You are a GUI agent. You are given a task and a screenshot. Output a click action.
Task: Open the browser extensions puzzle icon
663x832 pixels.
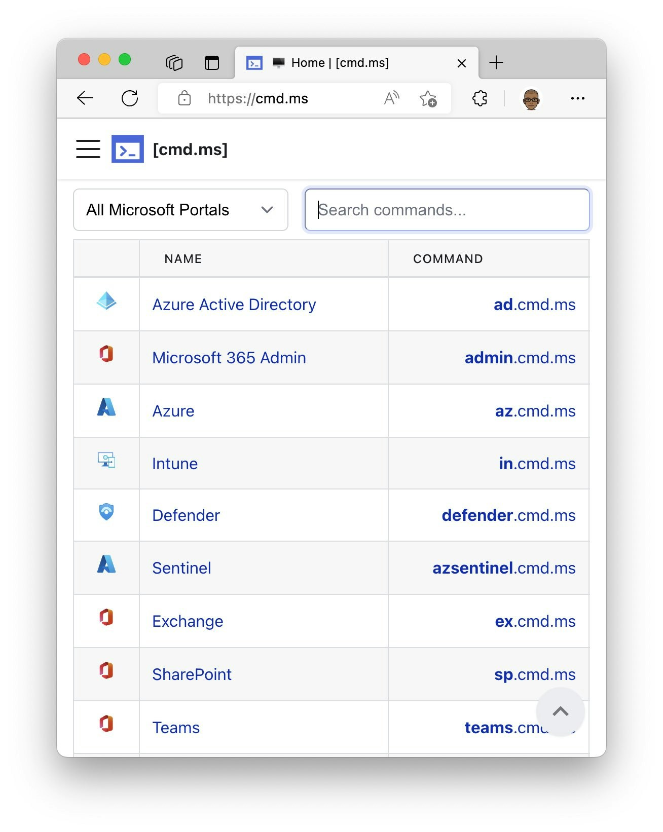pos(480,98)
